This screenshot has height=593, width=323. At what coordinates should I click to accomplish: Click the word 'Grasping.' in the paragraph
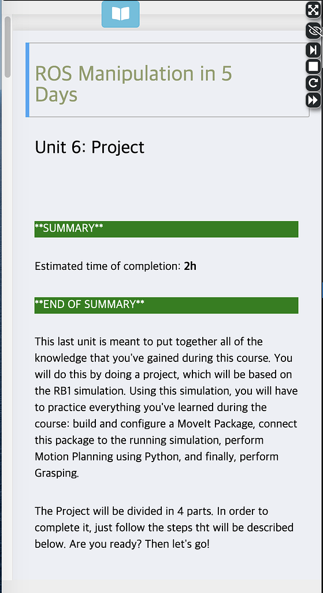coord(57,474)
